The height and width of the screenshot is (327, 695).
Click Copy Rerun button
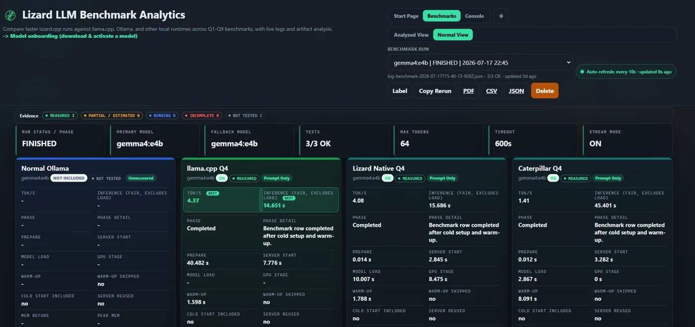click(435, 91)
